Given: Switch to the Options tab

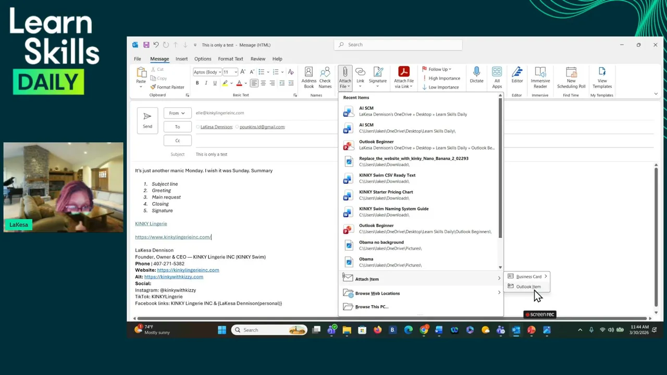Looking at the screenshot, I should (x=203, y=59).
